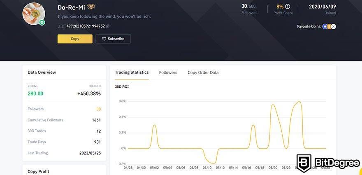This screenshot has height=175, width=362.
Task: Click the 05/14 x-axis date label
Action: [233, 168]
